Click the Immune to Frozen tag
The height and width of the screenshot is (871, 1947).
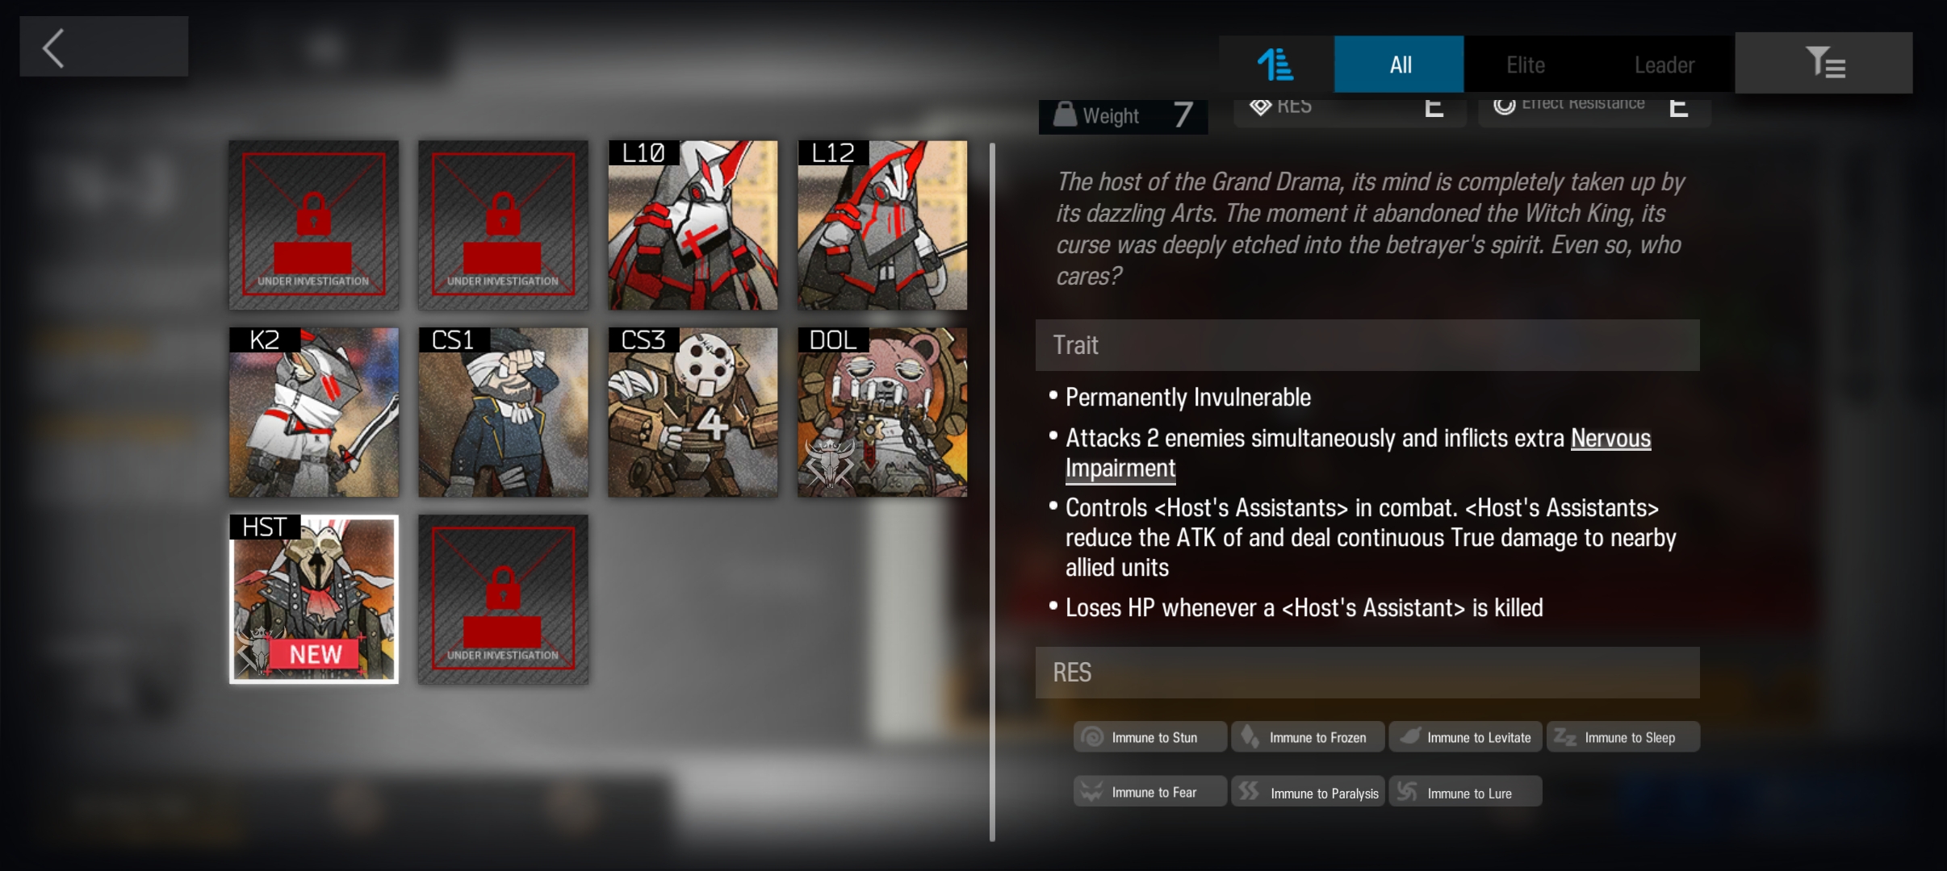[1308, 737]
